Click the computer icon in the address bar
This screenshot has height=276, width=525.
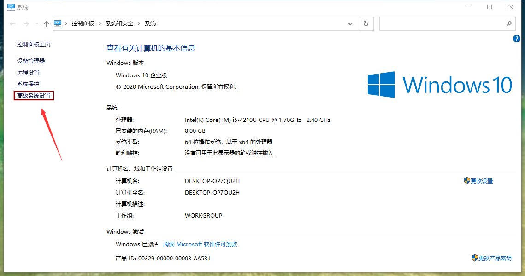click(58, 23)
